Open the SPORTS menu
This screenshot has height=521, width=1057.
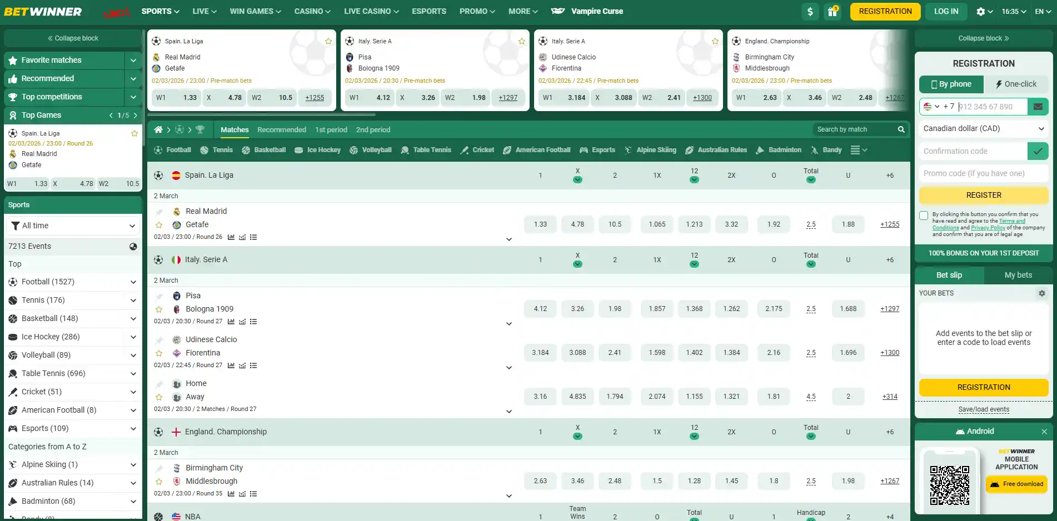pyautogui.click(x=160, y=11)
